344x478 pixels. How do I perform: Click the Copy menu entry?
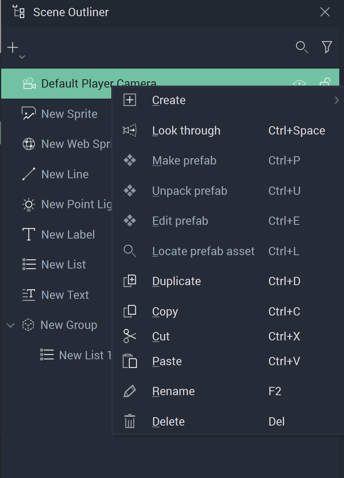165,312
